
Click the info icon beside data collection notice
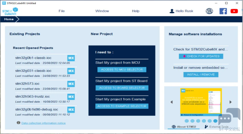[18, 123]
